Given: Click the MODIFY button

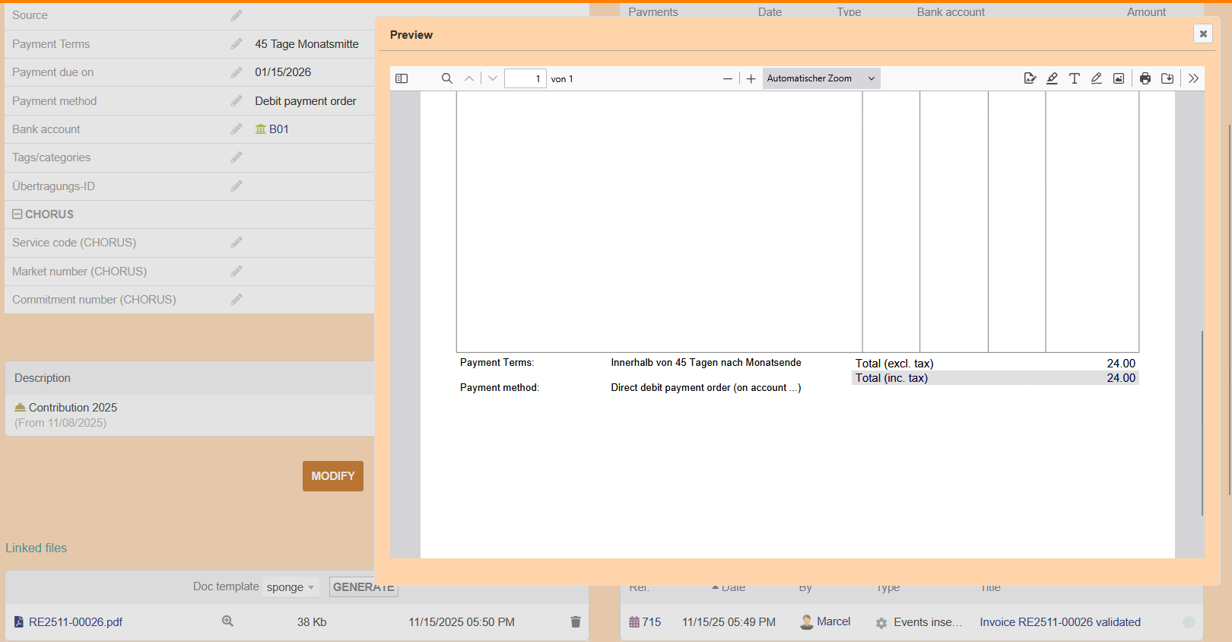Looking at the screenshot, I should (x=332, y=476).
